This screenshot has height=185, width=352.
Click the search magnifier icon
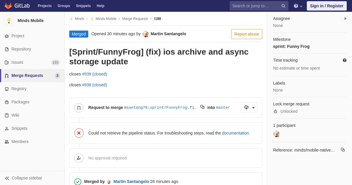pyautogui.click(x=283, y=6)
